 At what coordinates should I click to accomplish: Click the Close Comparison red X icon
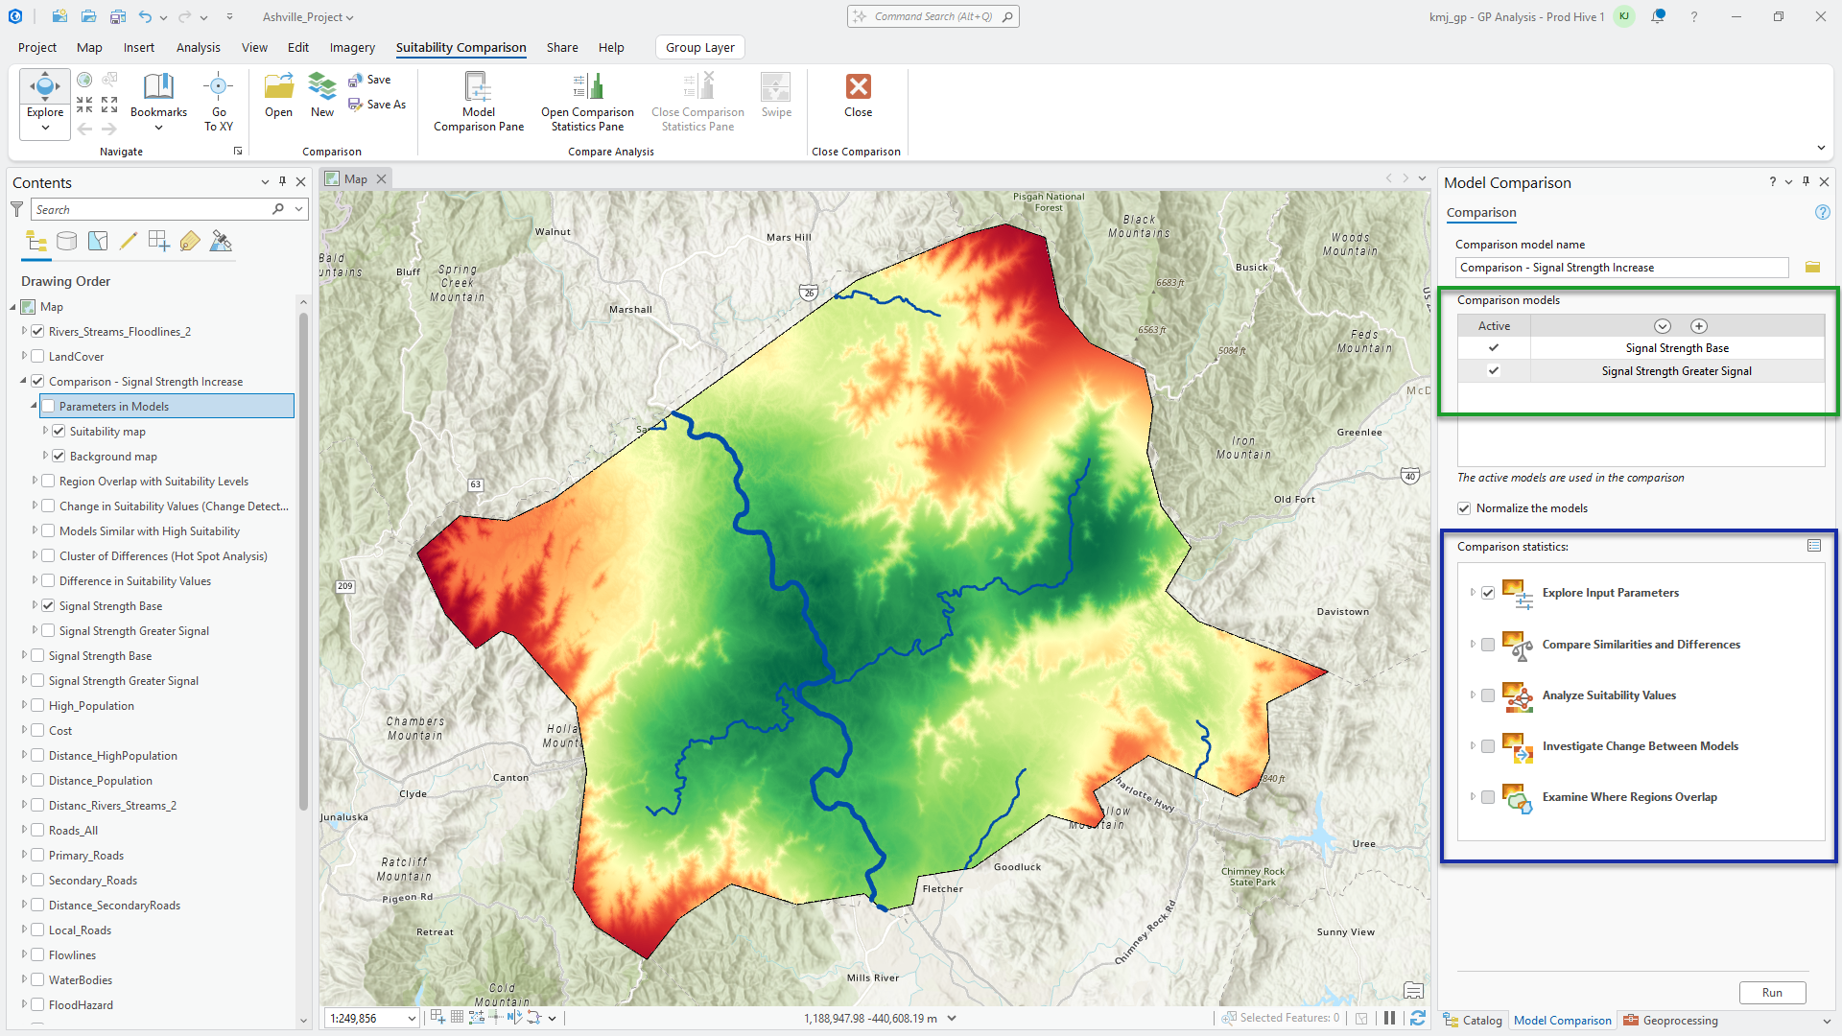click(858, 87)
